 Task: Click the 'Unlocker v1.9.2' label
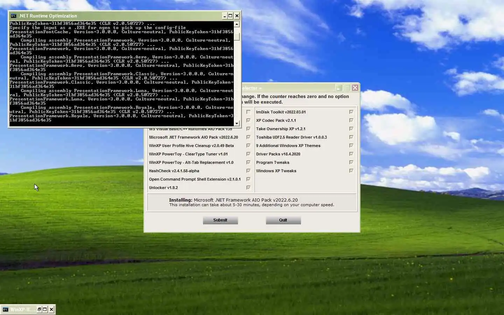click(163, 188)
